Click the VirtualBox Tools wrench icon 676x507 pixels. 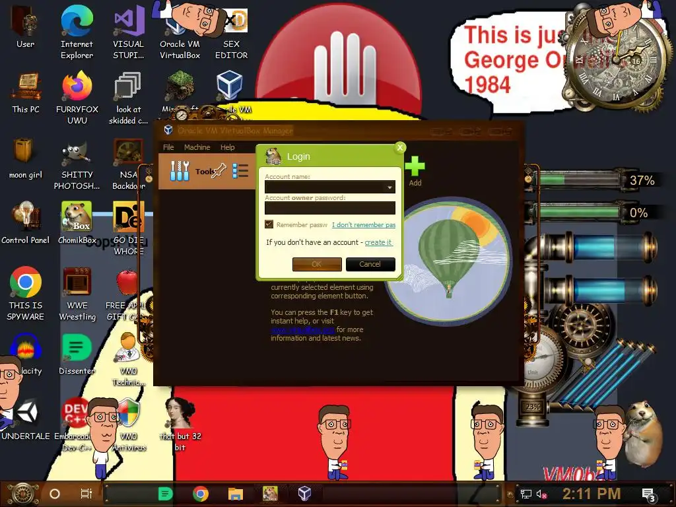(180, 171)
